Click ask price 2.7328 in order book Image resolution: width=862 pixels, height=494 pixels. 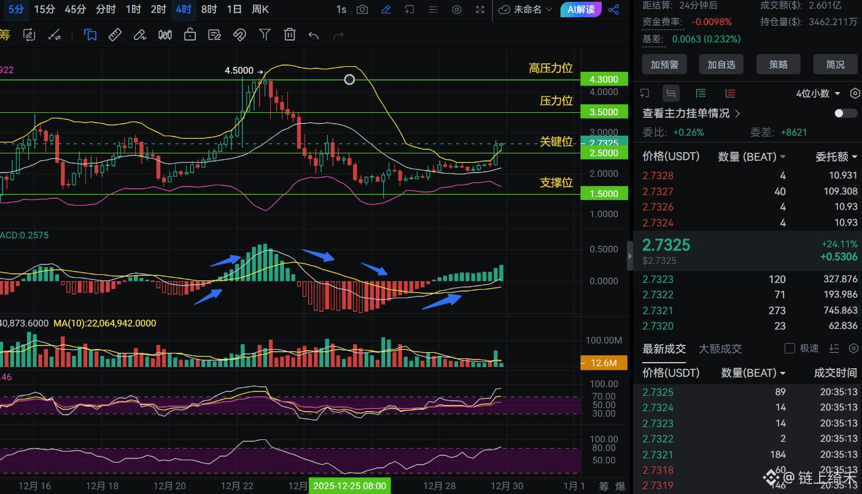pos(658,176)
